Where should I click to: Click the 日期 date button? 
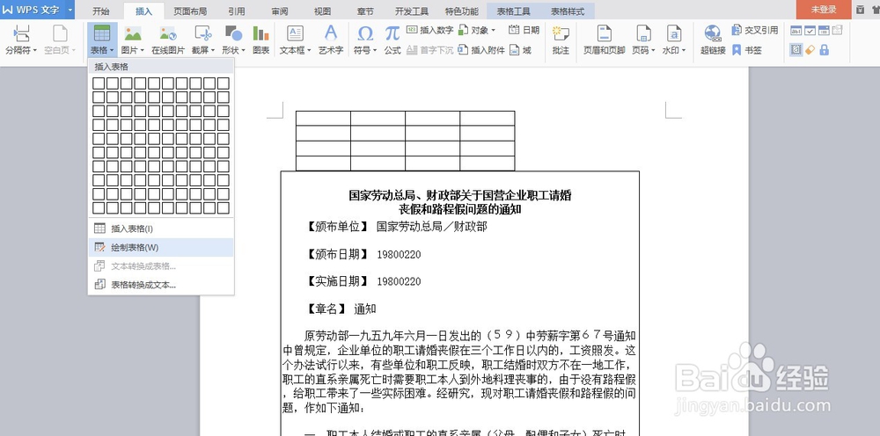pos(524,30)
